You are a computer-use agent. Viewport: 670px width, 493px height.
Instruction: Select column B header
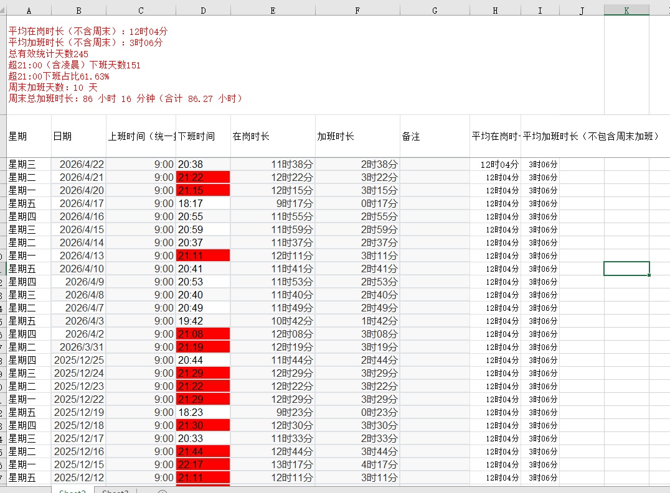[78, 11]
